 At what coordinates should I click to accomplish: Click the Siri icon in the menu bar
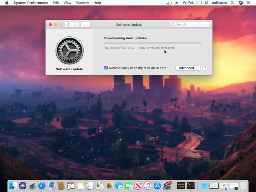pyautogui.click(x=241, y=3)
